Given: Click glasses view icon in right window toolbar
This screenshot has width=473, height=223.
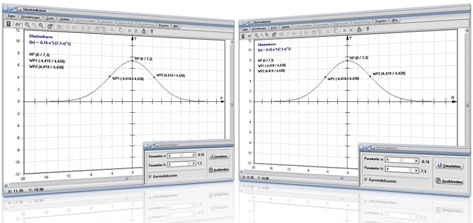Looking at the screenshot, I should [250, 36].
